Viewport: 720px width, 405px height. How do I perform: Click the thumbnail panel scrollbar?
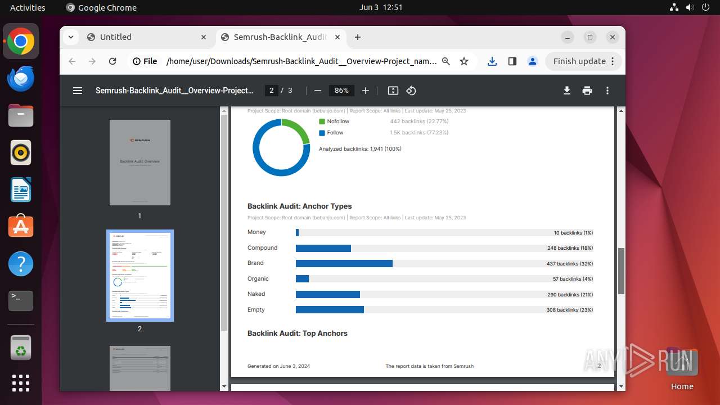[224, 222]
